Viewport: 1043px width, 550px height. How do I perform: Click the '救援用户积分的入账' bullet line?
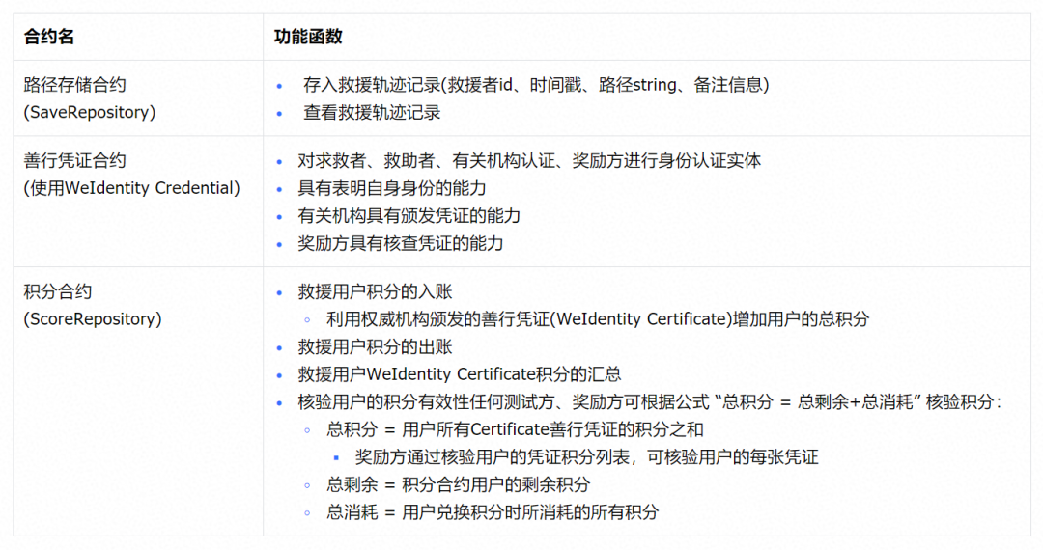point(375,291)
